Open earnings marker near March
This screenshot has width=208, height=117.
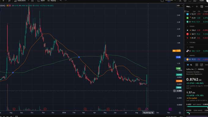85,109
